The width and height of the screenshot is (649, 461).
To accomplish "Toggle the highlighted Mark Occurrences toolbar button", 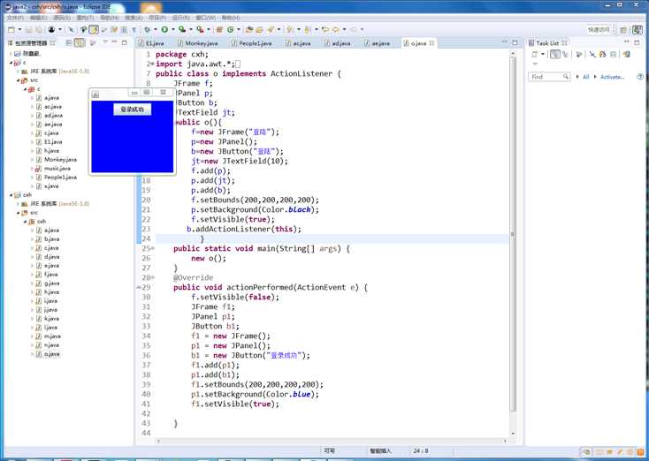I will click(x=94, y=30).
